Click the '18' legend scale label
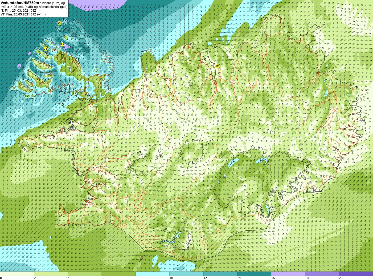The width and height of the screenshot is (373, 280). [307, 278]
